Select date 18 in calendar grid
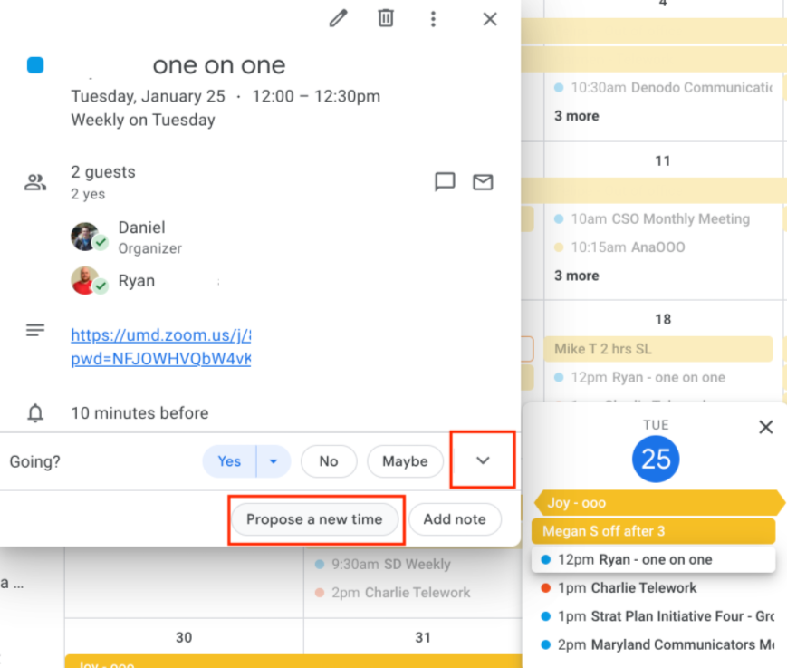The image size is (787, 668). pyautogui.click(x=663, y=319)
